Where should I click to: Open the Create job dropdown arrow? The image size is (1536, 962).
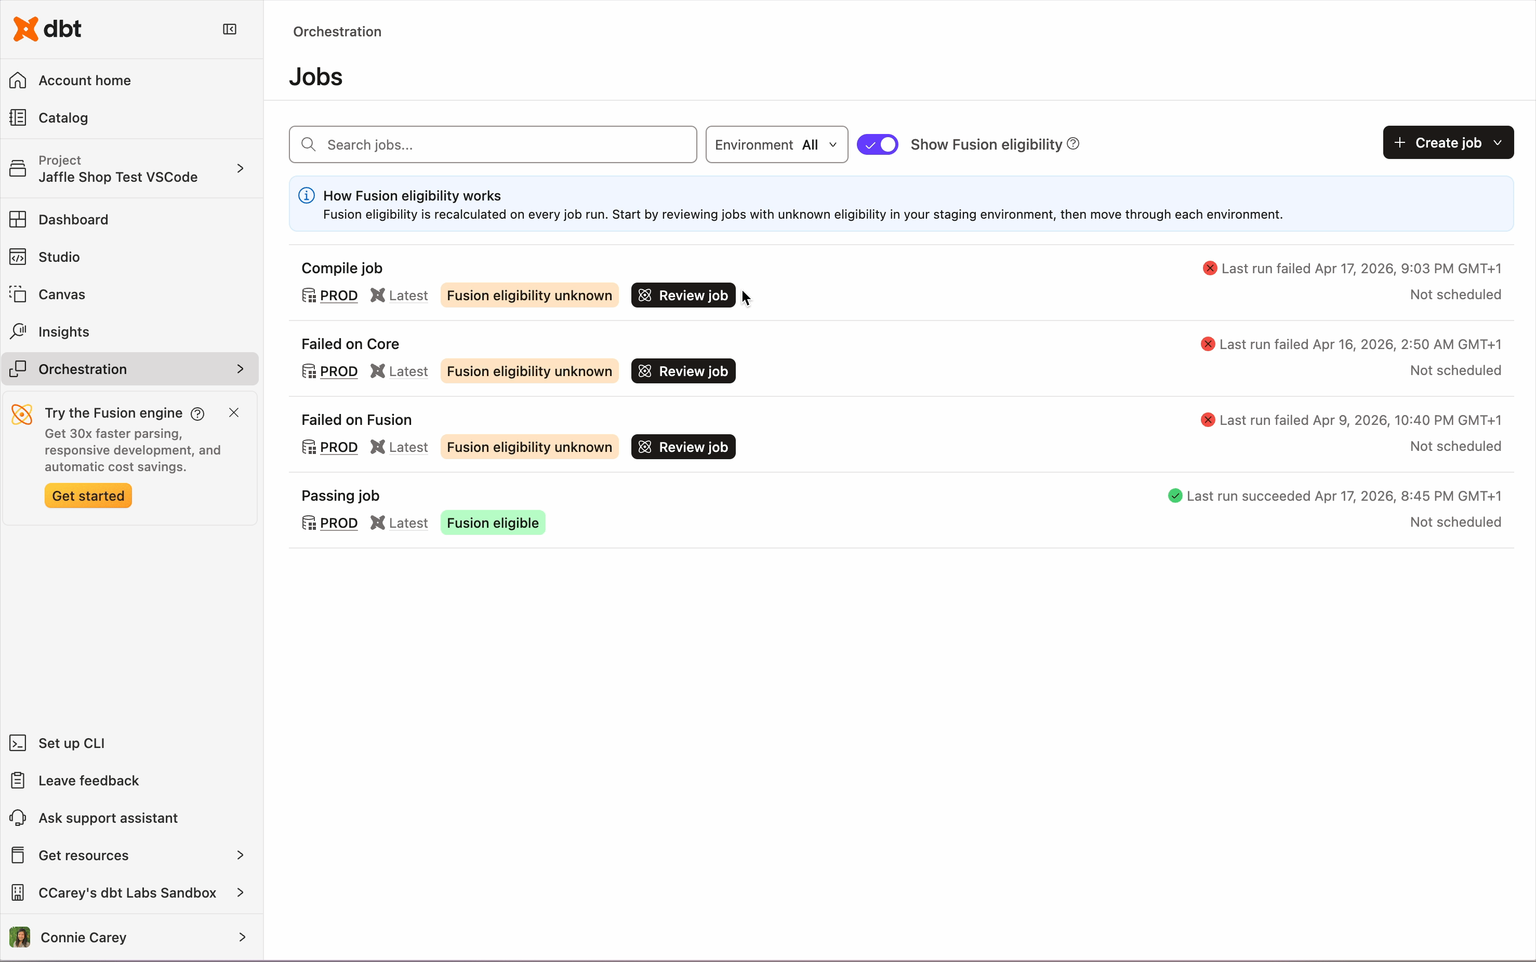click(1497, 142)
